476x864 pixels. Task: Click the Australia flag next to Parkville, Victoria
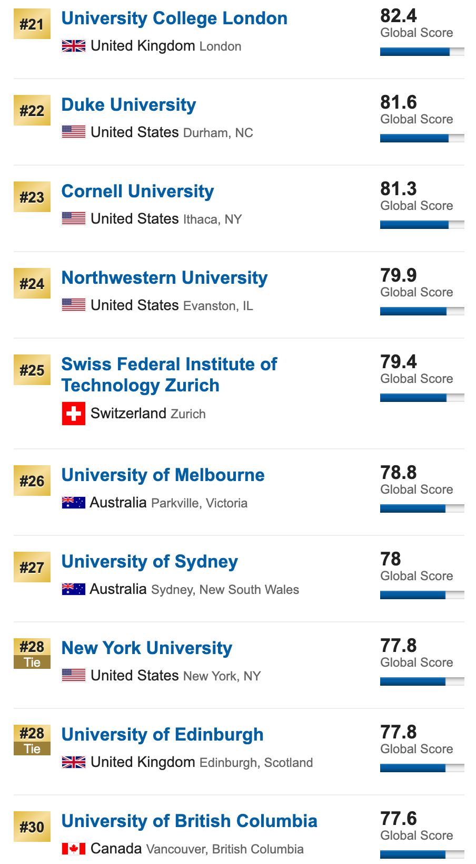73,503
